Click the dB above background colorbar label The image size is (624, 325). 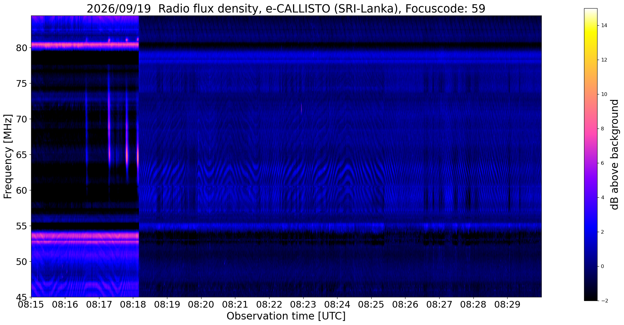pos(615,154)
